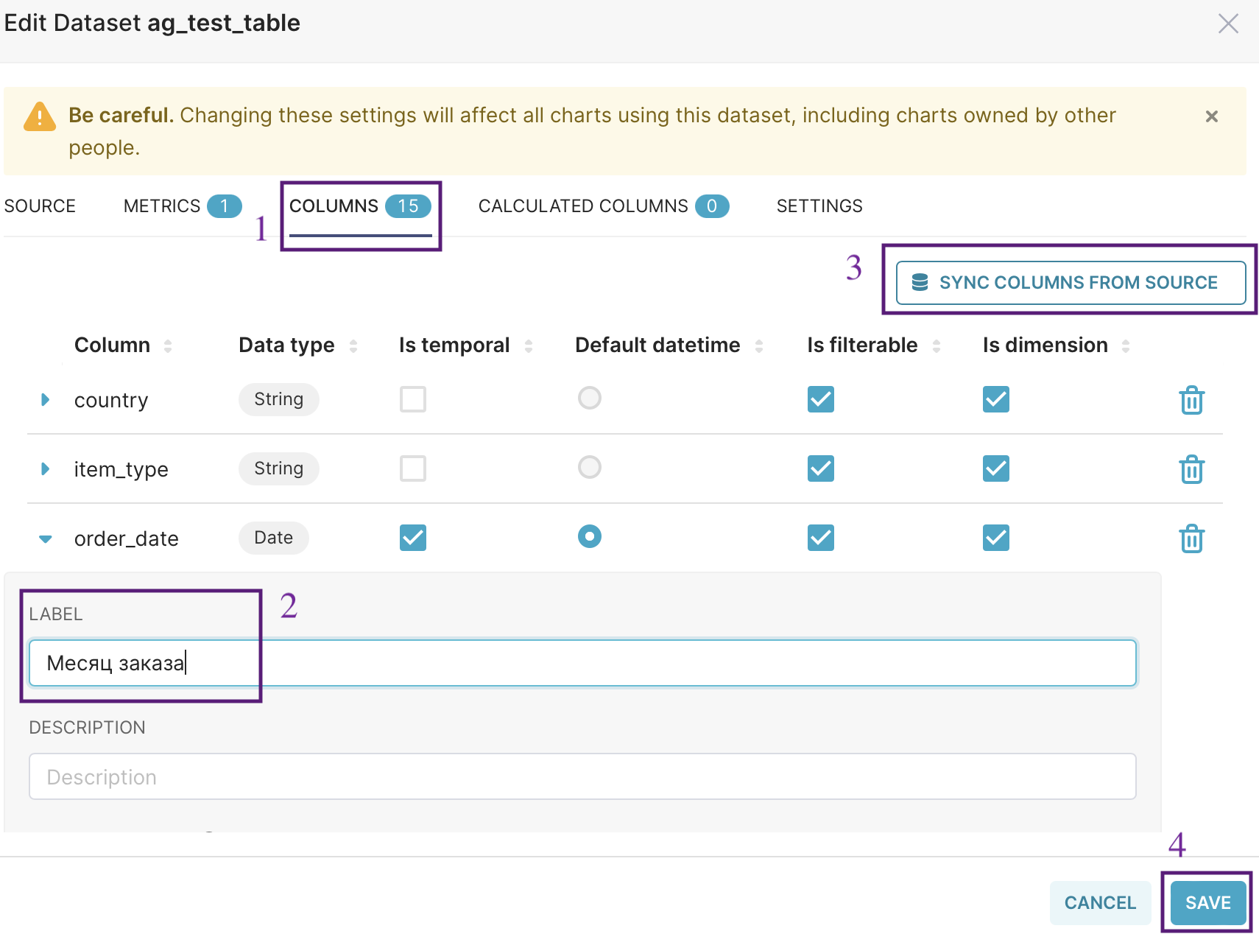
Task: Sort table by Column name
Action: 168,345
